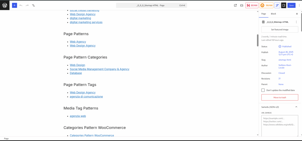Click Web Design Agency under Page Pattern Tags
The height and width of the screenshot is (141, 302).
(x=83, y=93)
